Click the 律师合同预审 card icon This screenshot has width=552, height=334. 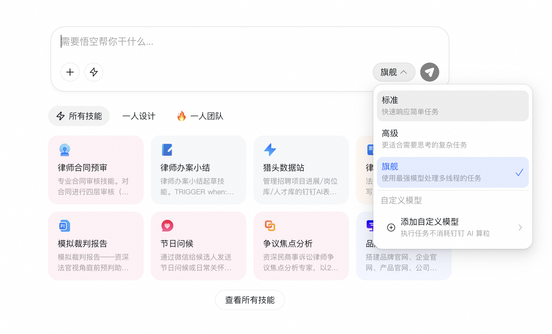(64, 150)
